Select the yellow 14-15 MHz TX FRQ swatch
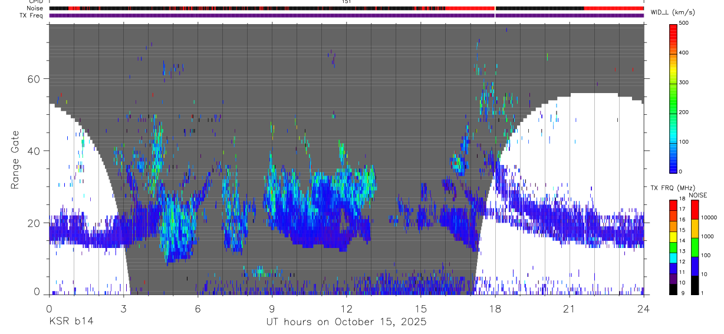 [x=673, y=237]
